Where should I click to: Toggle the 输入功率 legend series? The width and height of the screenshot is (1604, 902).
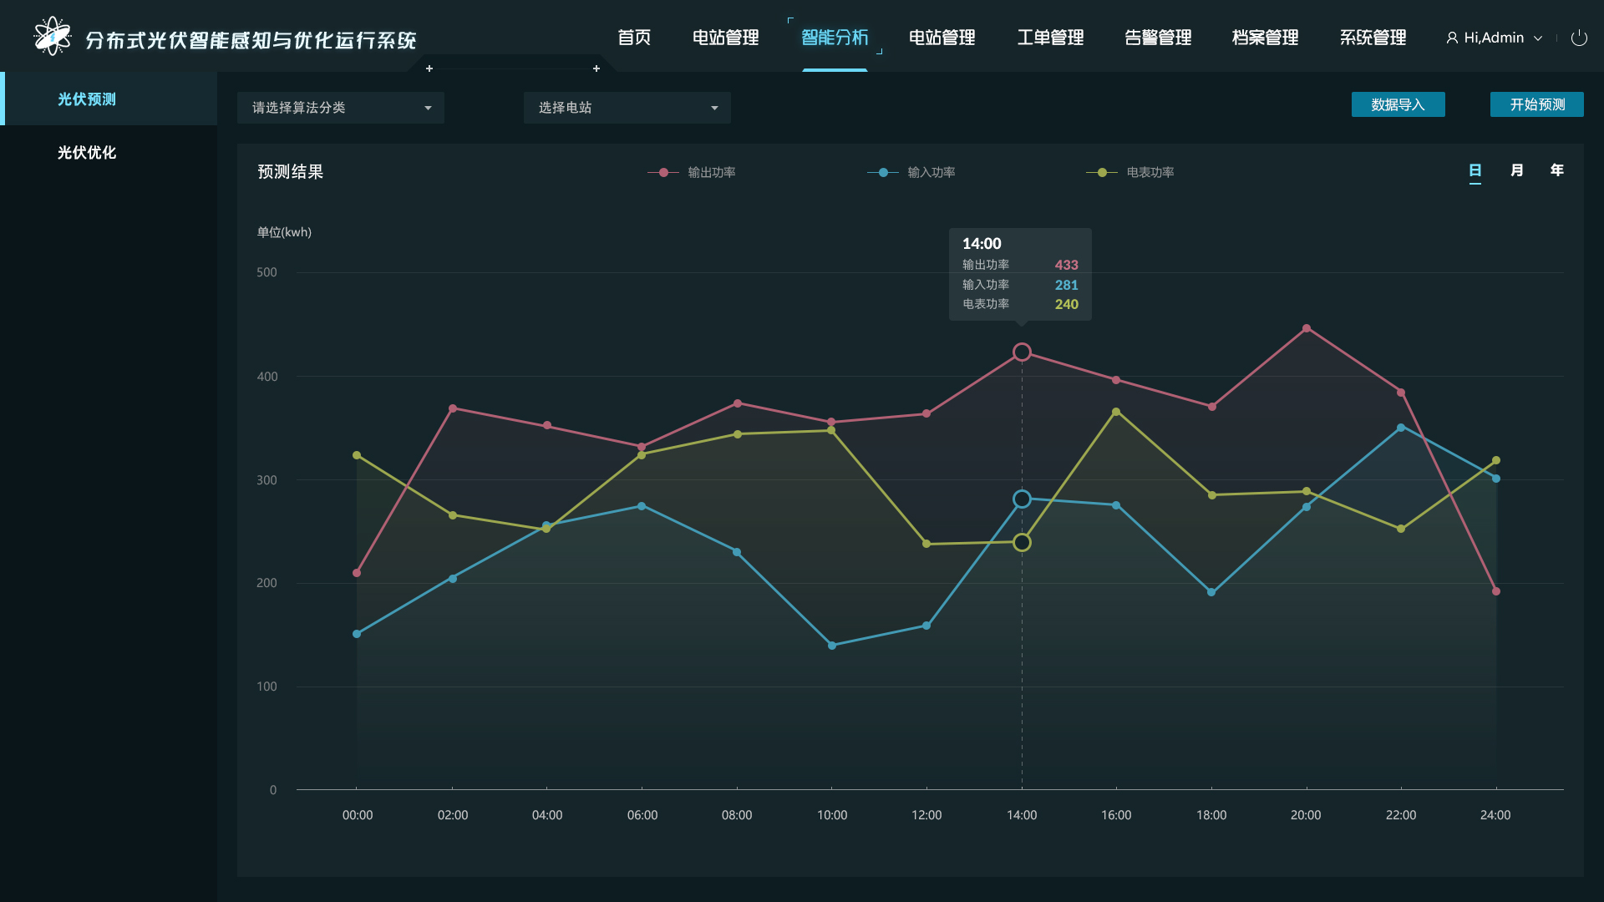pyautogui.click(x=911, y=172)
